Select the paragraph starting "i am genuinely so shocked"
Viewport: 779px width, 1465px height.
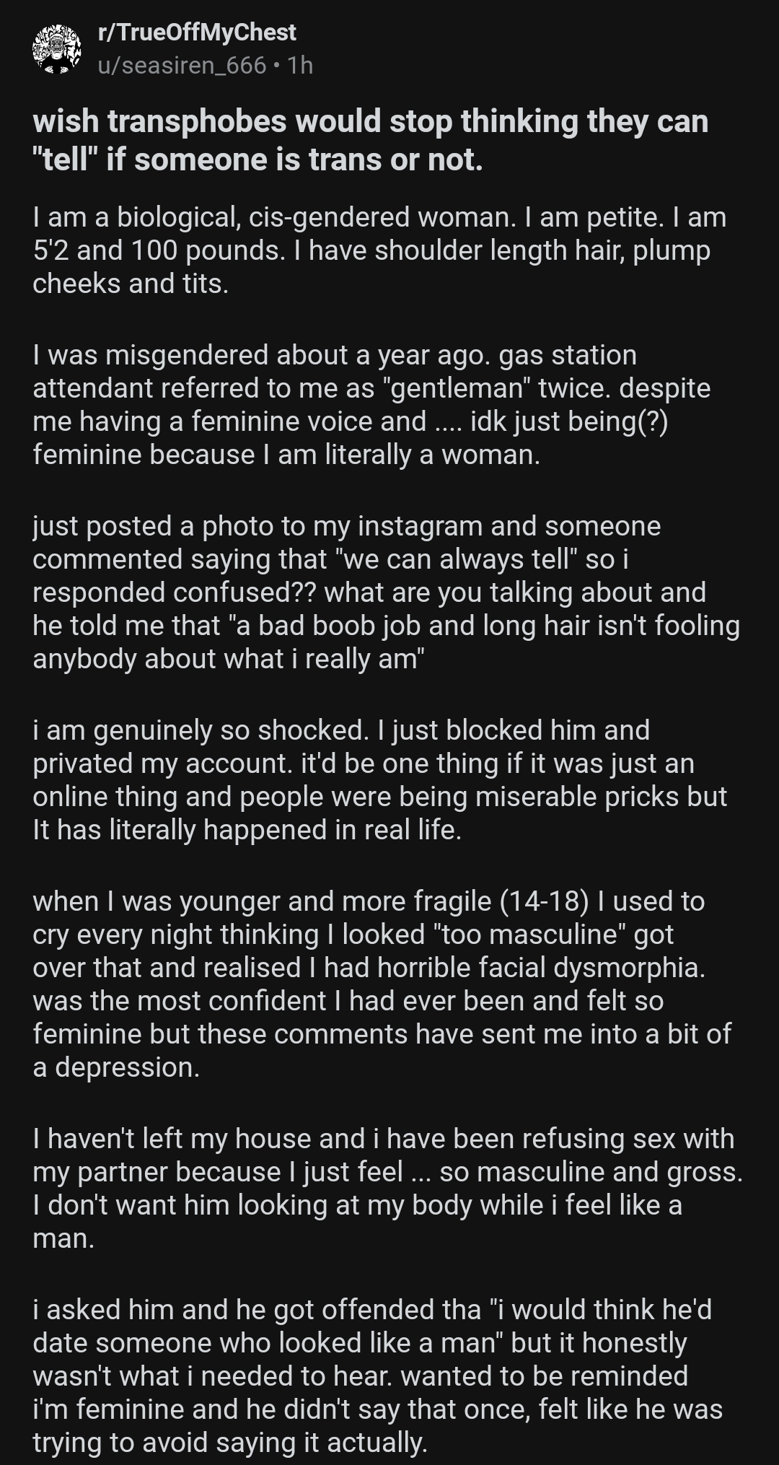(x=379, y=780)
